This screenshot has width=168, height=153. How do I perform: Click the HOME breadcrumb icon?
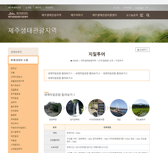click(71, 61)
